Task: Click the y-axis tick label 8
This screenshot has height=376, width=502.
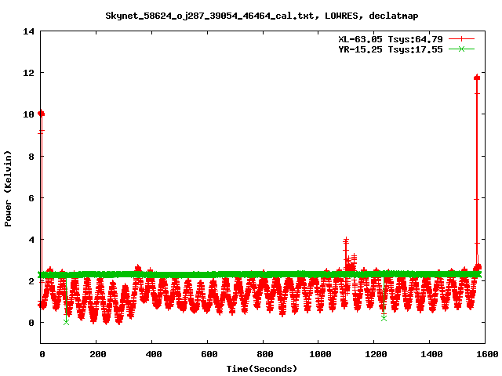Action: 31,157
